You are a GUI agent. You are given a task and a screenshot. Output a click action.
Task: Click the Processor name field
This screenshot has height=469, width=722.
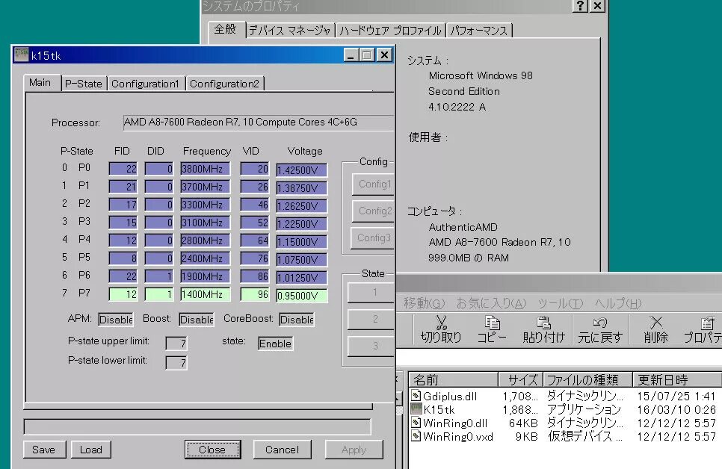pyautogui.click(x=259, y=122)
